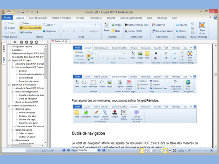The image size is (219, 164).
Task: Close the Guide.pdf document tab
Action: [x=66, y=41]
